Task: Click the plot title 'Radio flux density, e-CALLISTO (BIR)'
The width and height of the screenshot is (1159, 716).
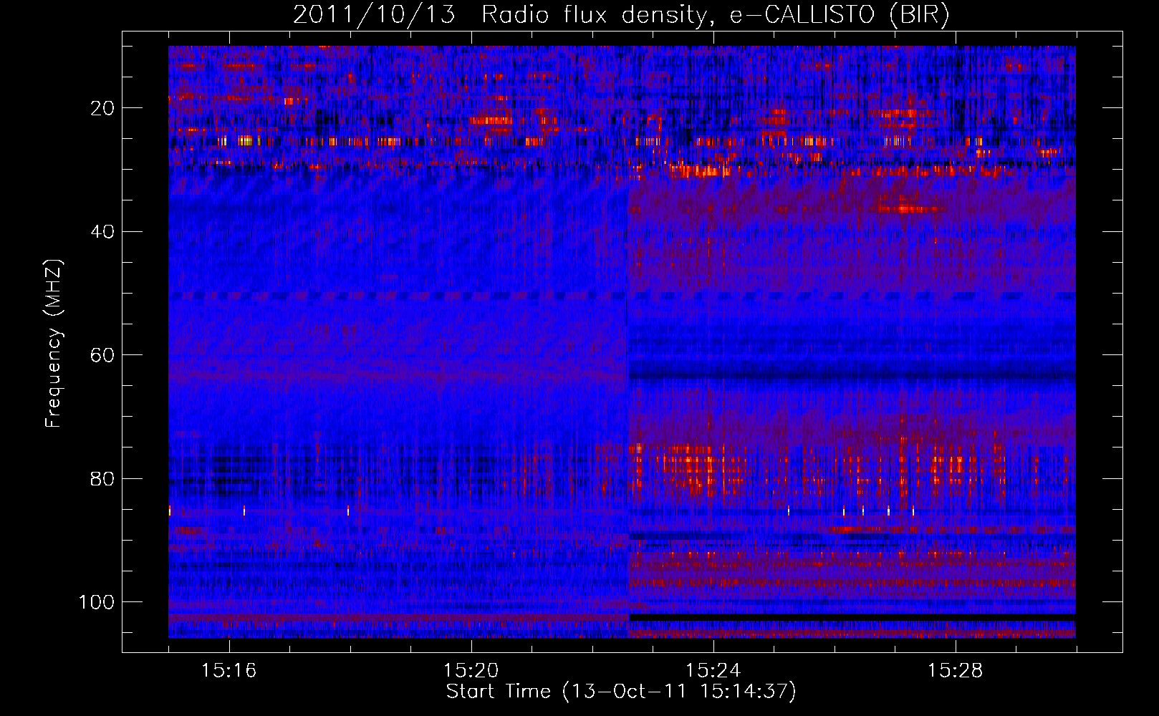Action: (x=715, y=15)
